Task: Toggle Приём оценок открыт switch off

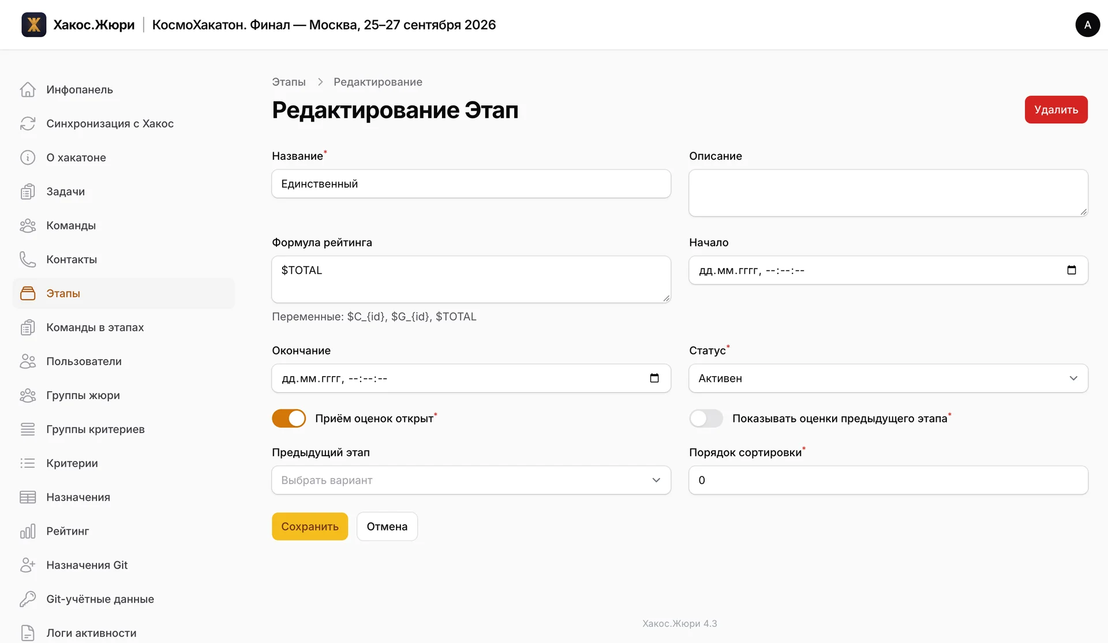Action: click(x=289, y=418)
